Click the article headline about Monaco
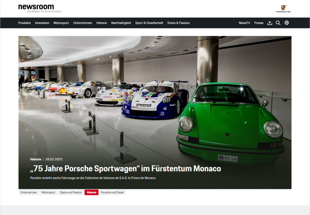This screenshot has width=310, height=215. (125, 169)
